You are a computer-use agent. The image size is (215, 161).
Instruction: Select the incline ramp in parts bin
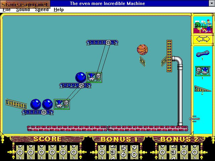click(203, 89)
